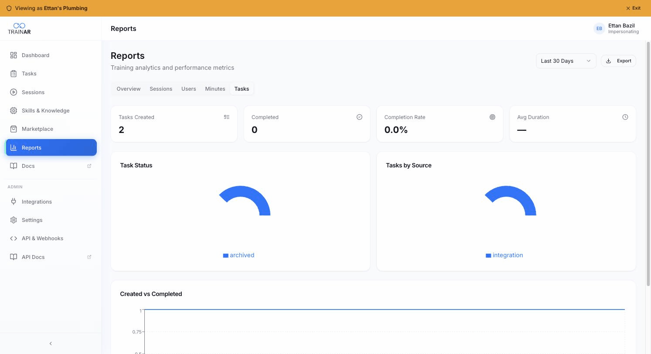The width and height of the screenshot is (651, 354).
Task: Switch to the Minutes tab
Action: (215, 89)
